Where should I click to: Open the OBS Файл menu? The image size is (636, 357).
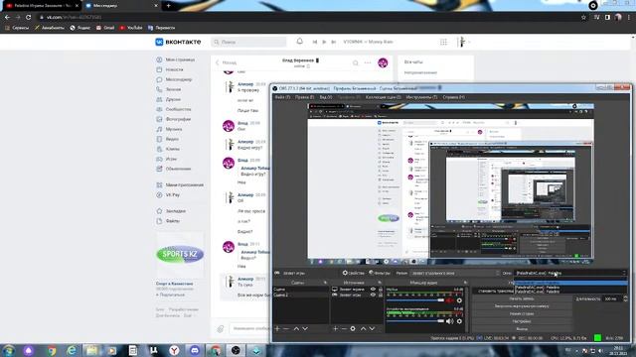pos(282,97)
